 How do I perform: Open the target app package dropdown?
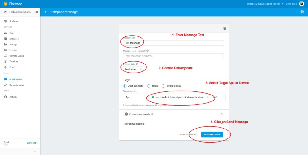[180, 97]
